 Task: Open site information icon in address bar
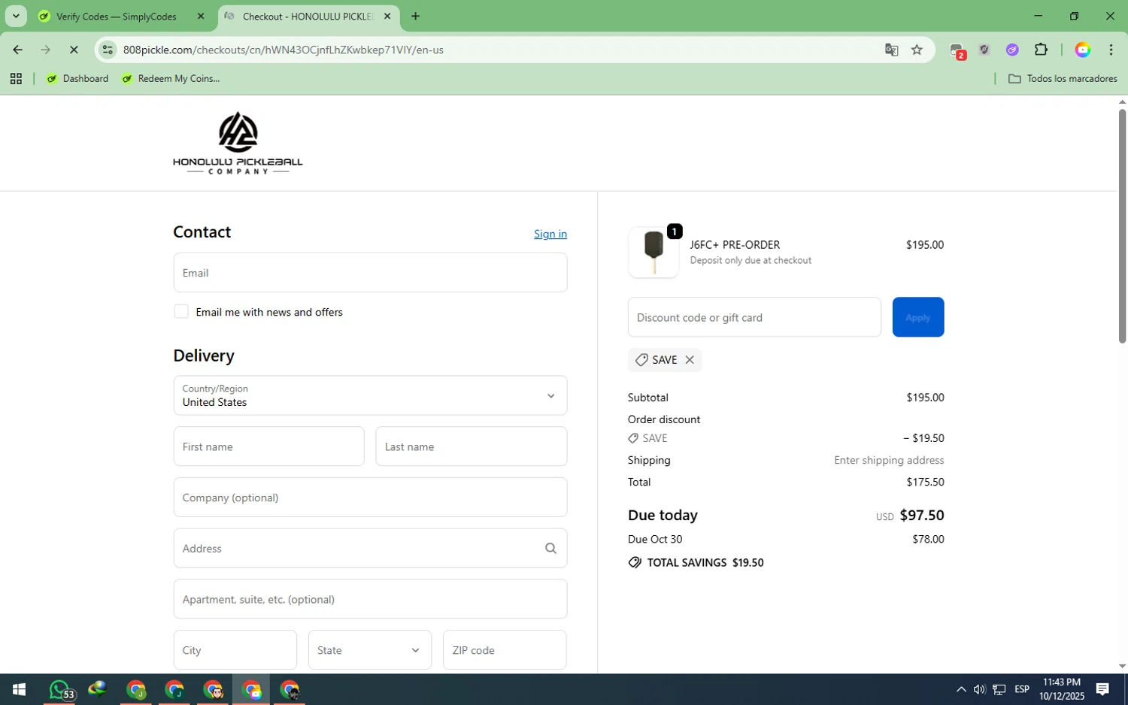(x=108, y=50)
